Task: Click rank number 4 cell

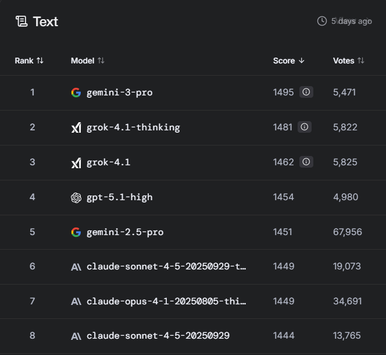Action: pos(32,197)
